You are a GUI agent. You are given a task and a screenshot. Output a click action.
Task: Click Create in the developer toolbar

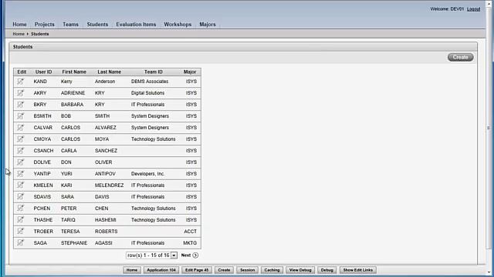(x=224, y=270)
